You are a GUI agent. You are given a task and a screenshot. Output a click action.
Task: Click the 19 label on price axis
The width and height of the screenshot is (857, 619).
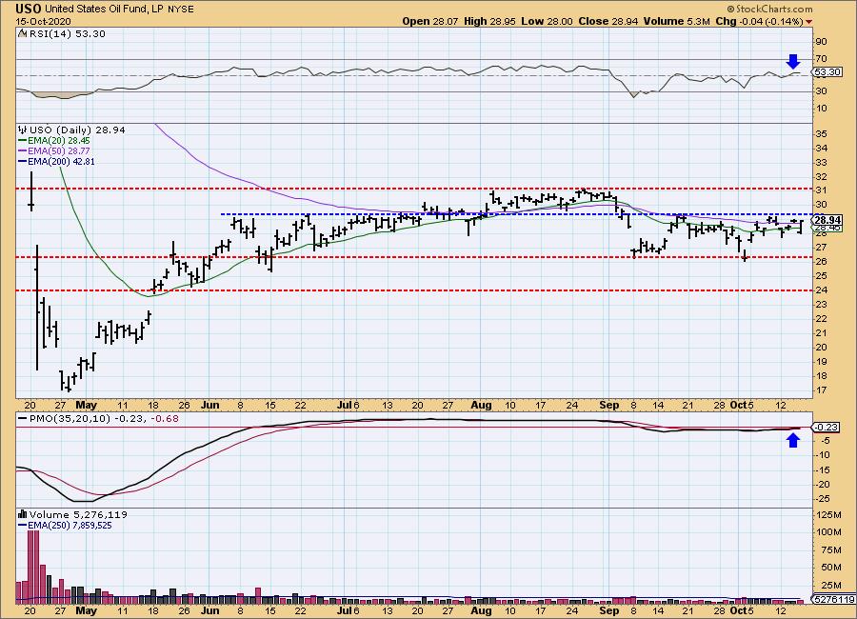[821, 362]
